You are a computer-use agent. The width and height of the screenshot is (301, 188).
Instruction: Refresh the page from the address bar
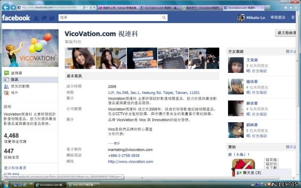[91, 8]
